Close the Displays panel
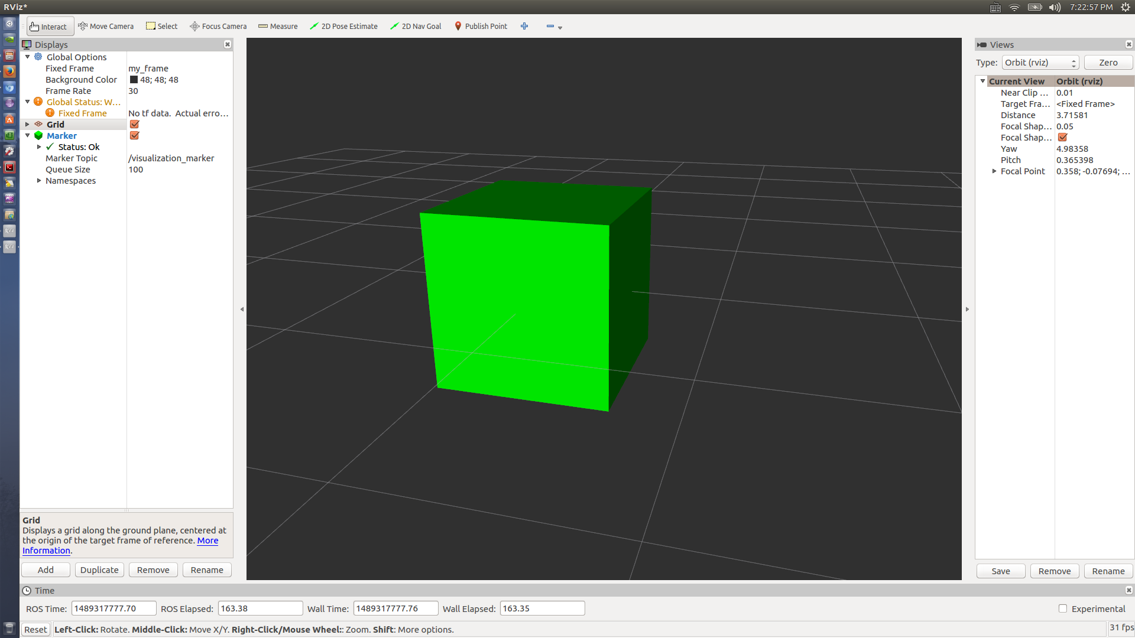This screenshot has width=1135, height=638. coord(228,44)
